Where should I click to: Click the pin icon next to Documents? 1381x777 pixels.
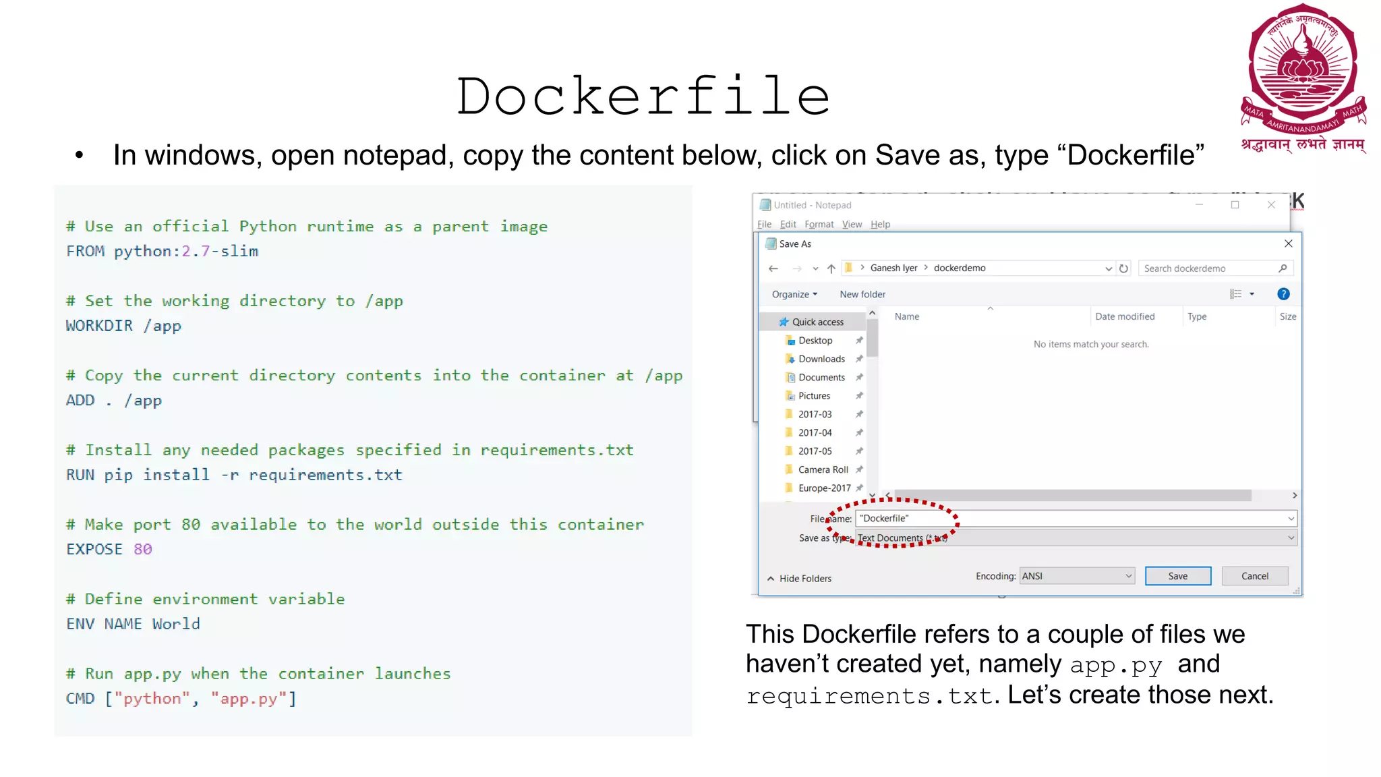point(859,377)
